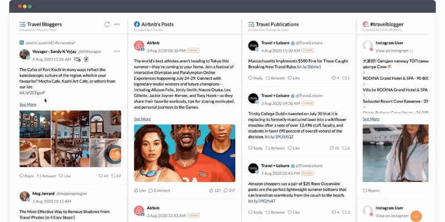The height and width of the screenshot is (222, 445).
Task: View the 25 likes on Trinity College tweet
Action: point(334,148)
